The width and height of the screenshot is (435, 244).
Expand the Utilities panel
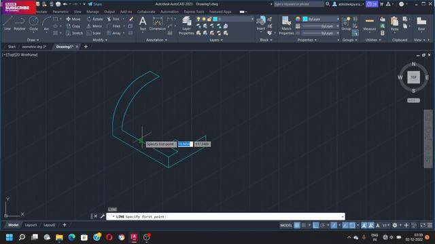pos(373,40)
